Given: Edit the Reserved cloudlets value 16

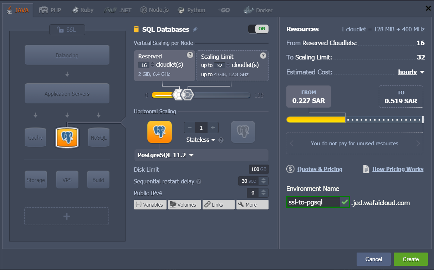Looking at the screenshot, I should point(144,65).
